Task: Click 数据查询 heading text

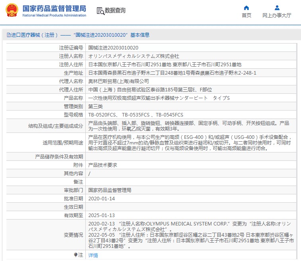Action: (115, 10)
